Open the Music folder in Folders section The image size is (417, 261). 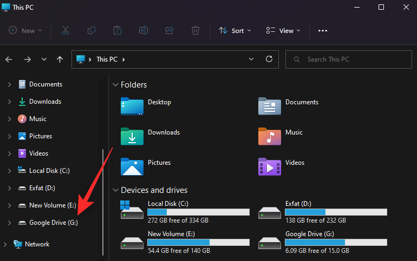(x=269, y=136)
